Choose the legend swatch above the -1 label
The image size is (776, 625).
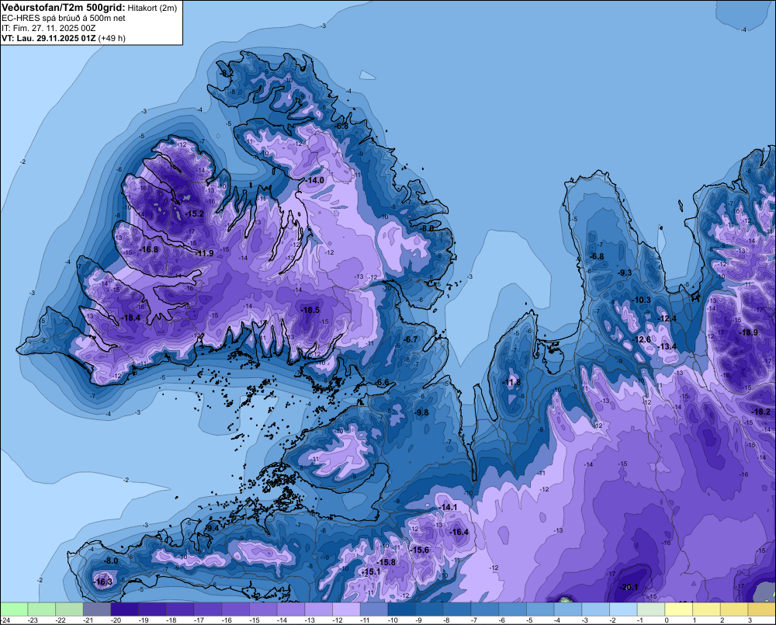coord(651,609)
